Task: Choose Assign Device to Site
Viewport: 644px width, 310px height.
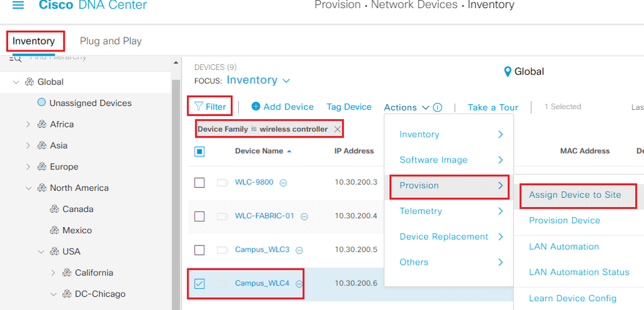Action: 575,195
